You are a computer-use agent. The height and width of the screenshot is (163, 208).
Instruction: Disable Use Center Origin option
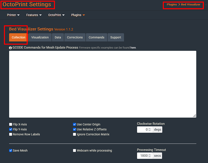(x=75, y=125)
